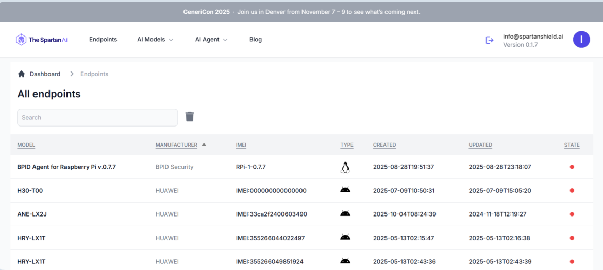The image size is (603, 270).
Task: Click the trash delete icon
Action: (x=190, y=117)
